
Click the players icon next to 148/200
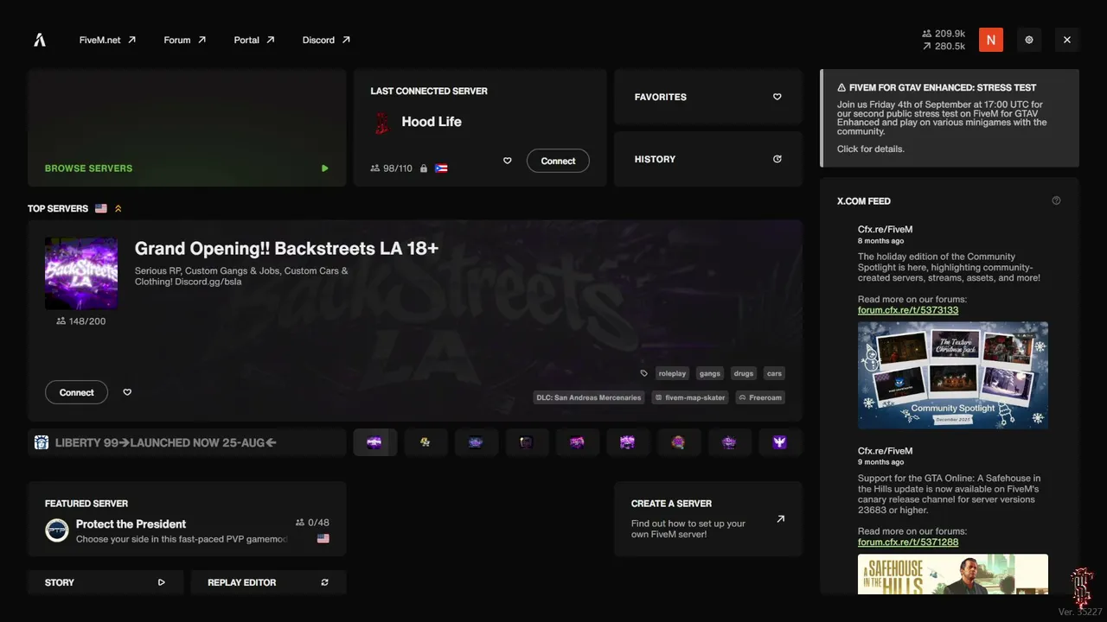61,321
